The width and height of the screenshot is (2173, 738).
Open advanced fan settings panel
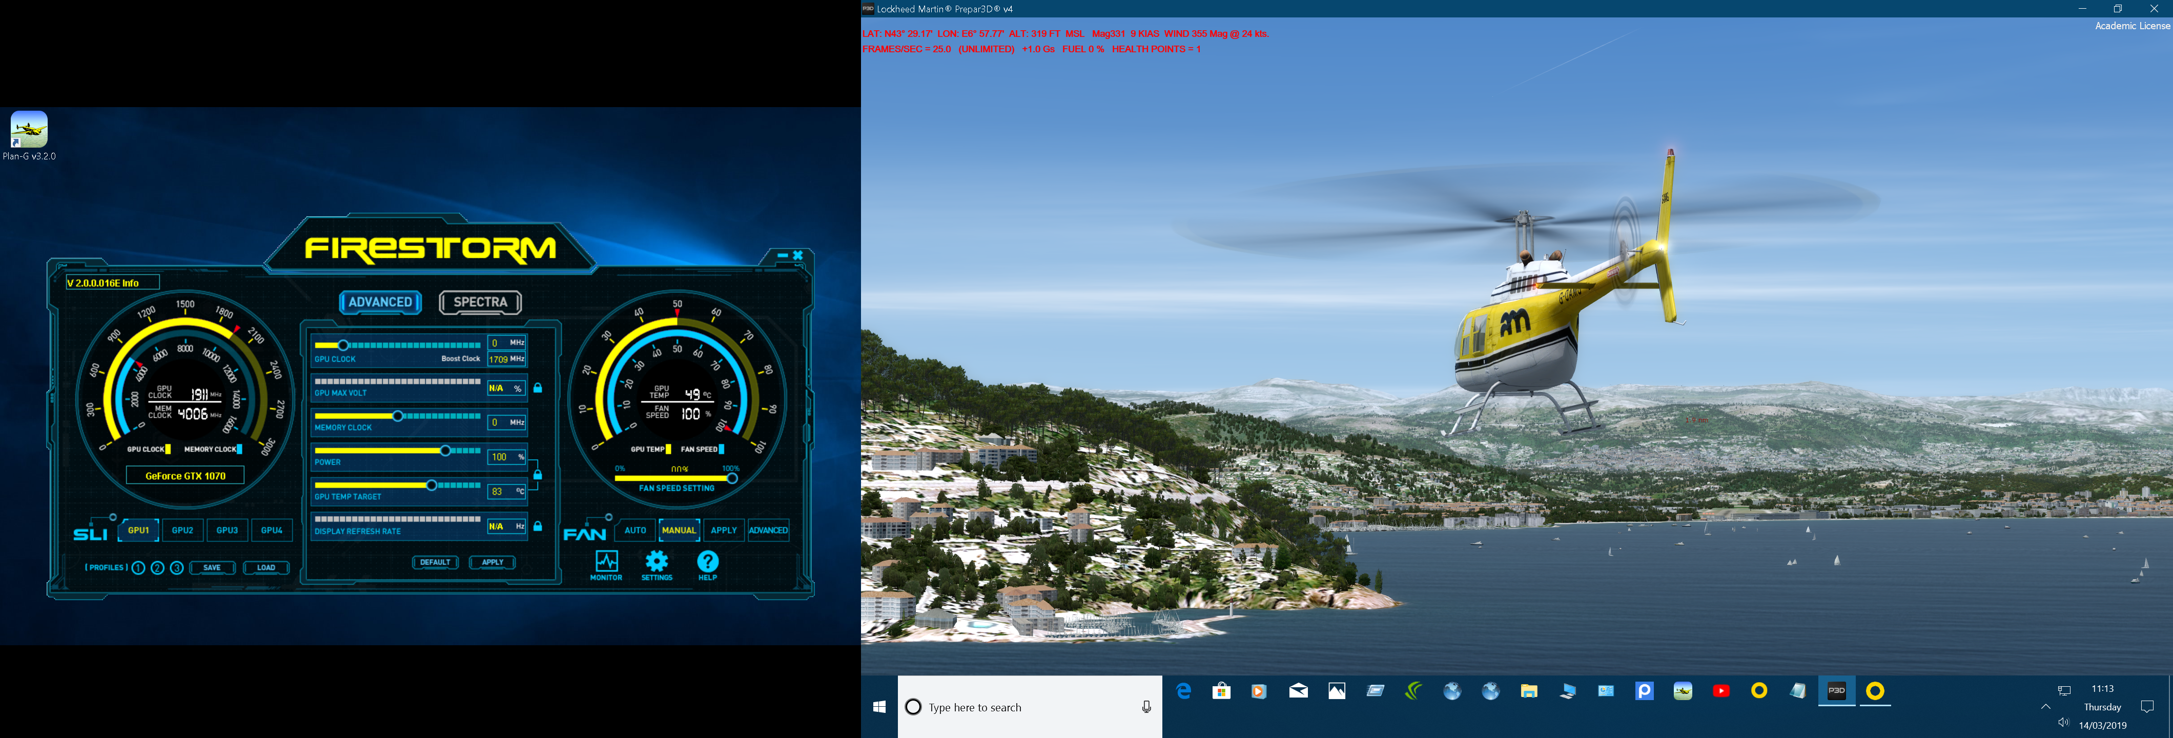(768, 530)
